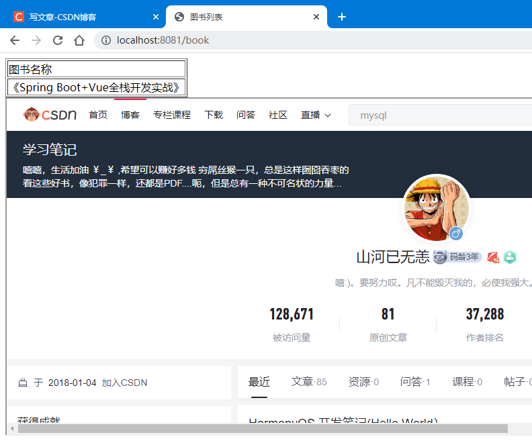
Task: Click the 81 原创文章 statistic
Action: [x=388, y=324]
